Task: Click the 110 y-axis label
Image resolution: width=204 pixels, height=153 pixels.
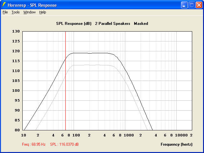Action: click(16, 71)
